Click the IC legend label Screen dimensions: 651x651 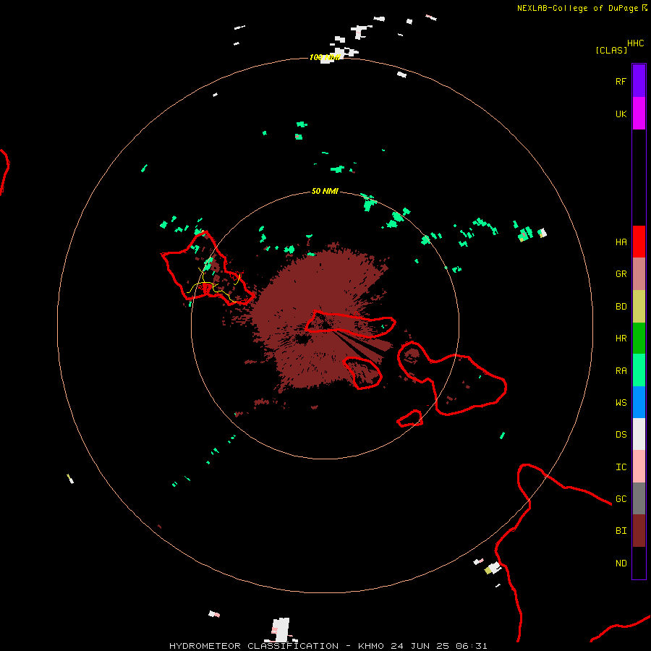[621, 467]
